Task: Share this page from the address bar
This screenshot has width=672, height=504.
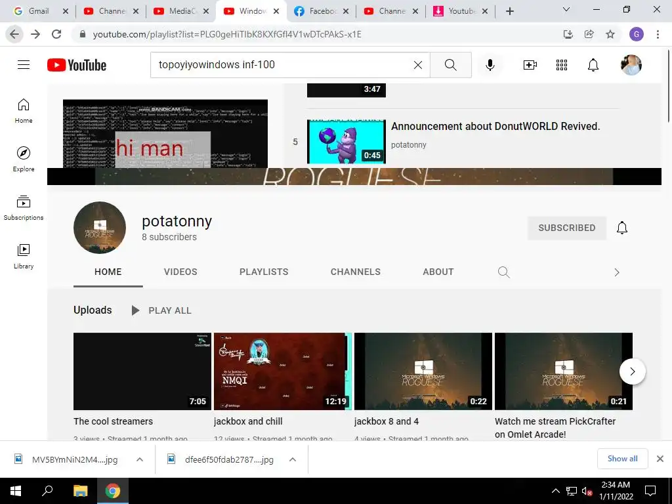Action: pos(589,34)
